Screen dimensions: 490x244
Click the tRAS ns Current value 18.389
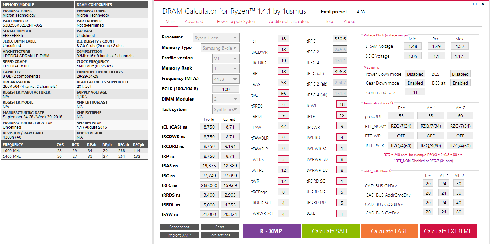click(x=230, y=166)
